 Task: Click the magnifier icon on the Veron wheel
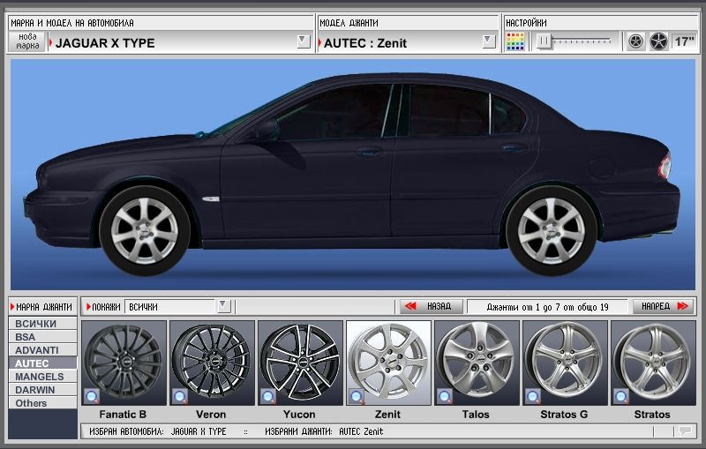coord(179,396)
